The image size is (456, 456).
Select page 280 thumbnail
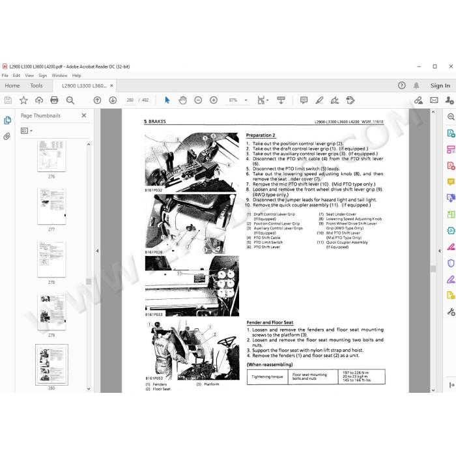51,365
